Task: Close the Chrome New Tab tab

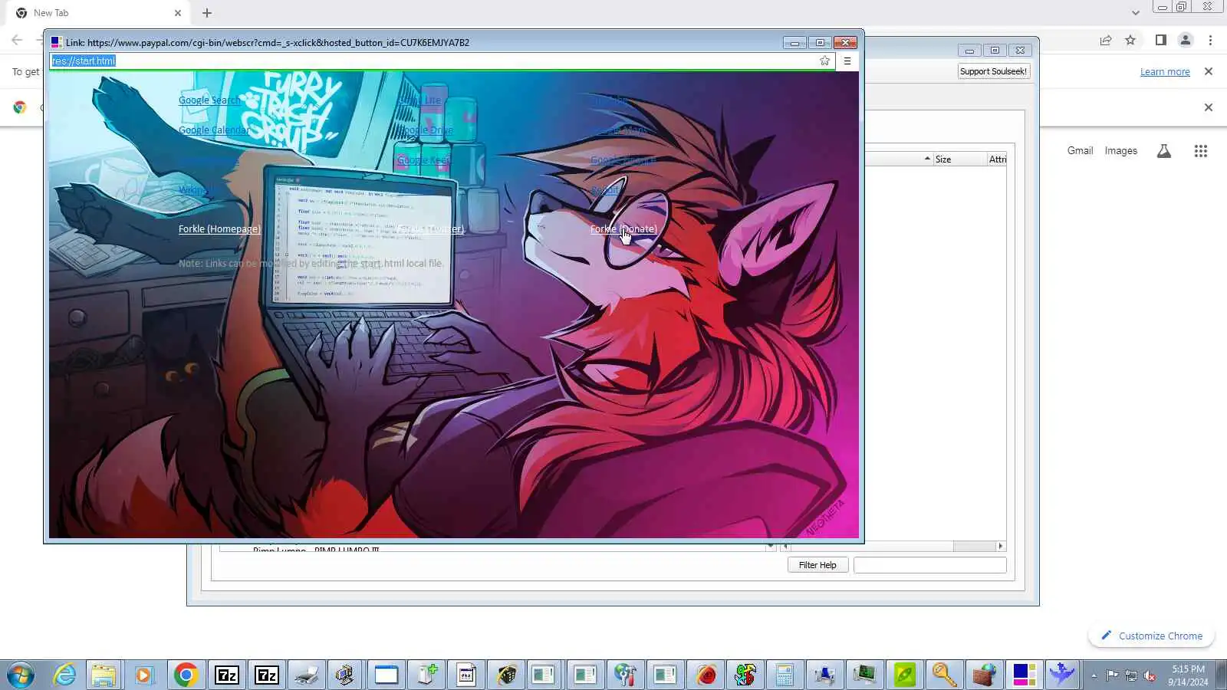Action: click(178, 13)
